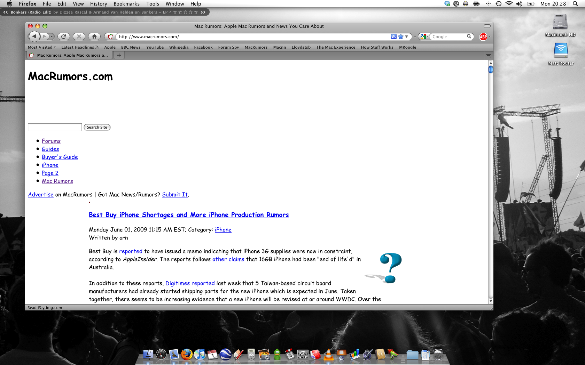Choose search engine via Google icon dropdown
The image size is (585, 365).
[x=424, y=36]
